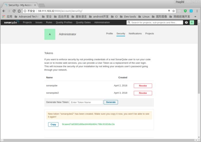Click the April 2, 2018 created date
Viewport: 201px width, 142px height.
tap(121, 85)
